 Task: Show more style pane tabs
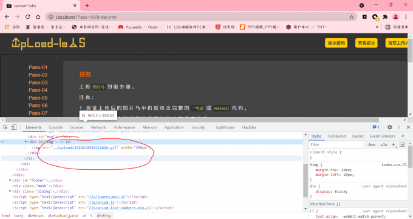403,136
